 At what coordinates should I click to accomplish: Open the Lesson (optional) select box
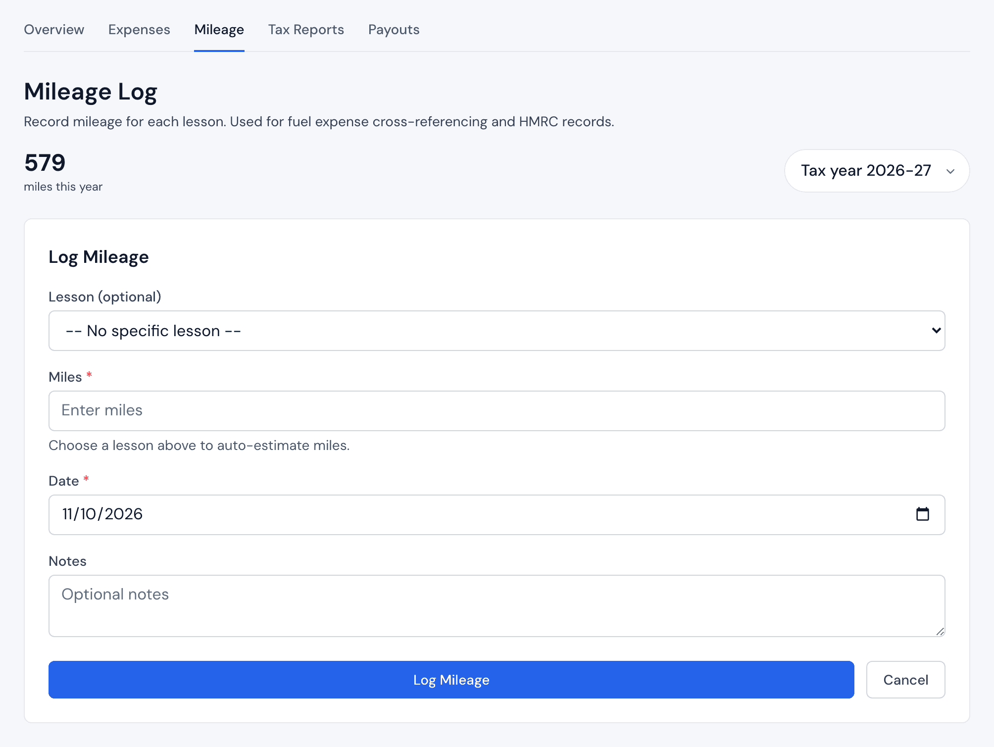coord(497,331)
